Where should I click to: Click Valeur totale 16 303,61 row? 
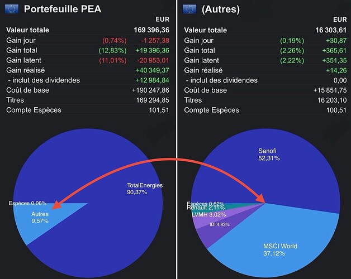[x=263, y=30]
